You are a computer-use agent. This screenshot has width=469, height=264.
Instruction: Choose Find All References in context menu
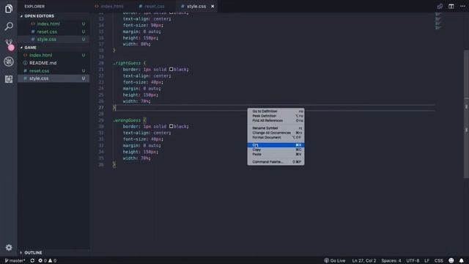tap(276, 120)
